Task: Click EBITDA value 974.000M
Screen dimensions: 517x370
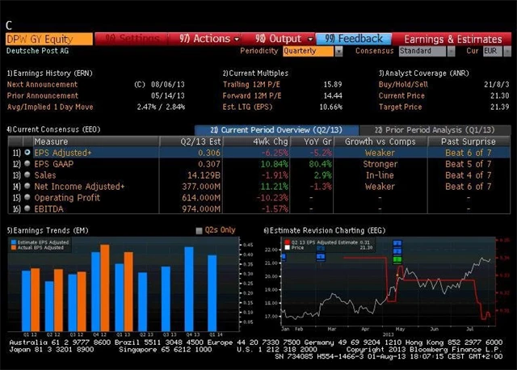Action: click(x=201, y=208)
